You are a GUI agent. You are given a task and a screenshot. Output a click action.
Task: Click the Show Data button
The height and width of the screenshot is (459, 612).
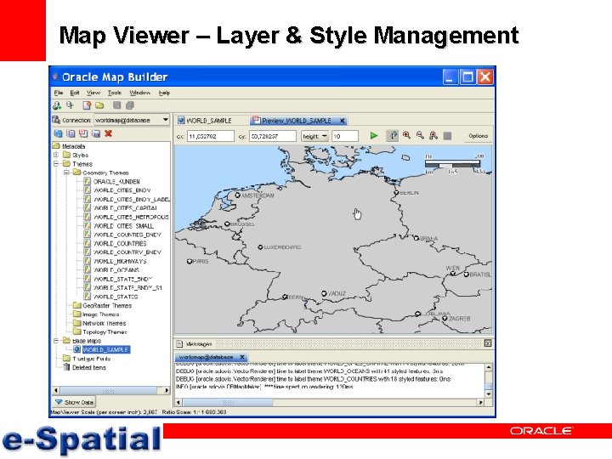point(74,402)
